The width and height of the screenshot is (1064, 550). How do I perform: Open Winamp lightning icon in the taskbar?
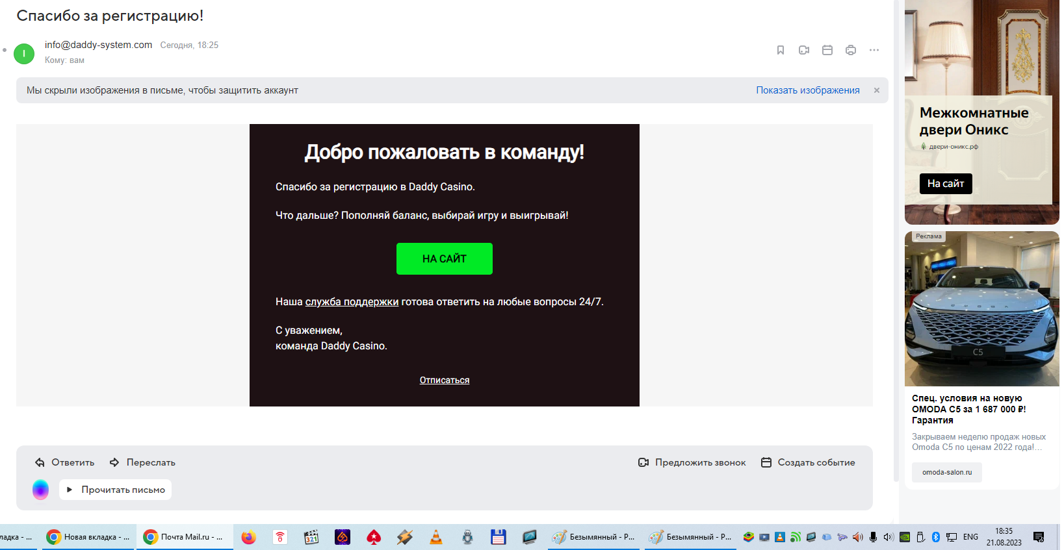click(405, 537)
